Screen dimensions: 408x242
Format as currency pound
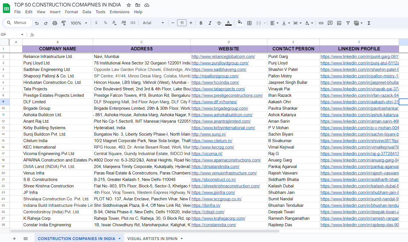click(96, 23)
